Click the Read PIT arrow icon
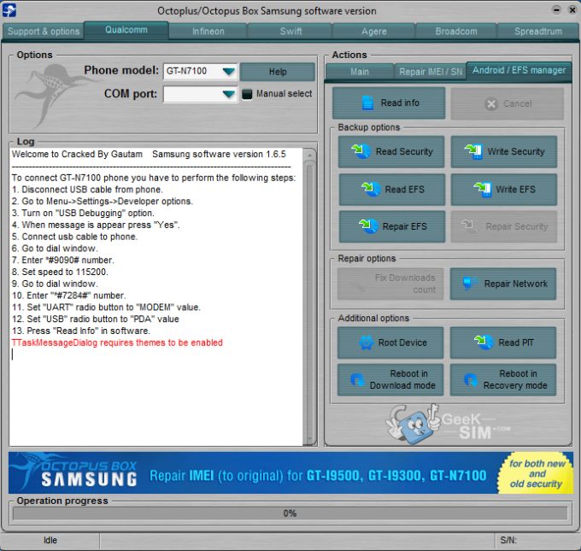 point(484,342)
